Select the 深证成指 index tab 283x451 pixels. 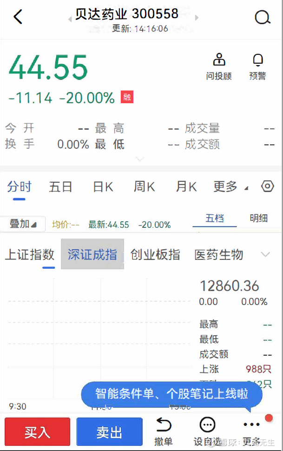pyautogui.click(x=92, y=254)
